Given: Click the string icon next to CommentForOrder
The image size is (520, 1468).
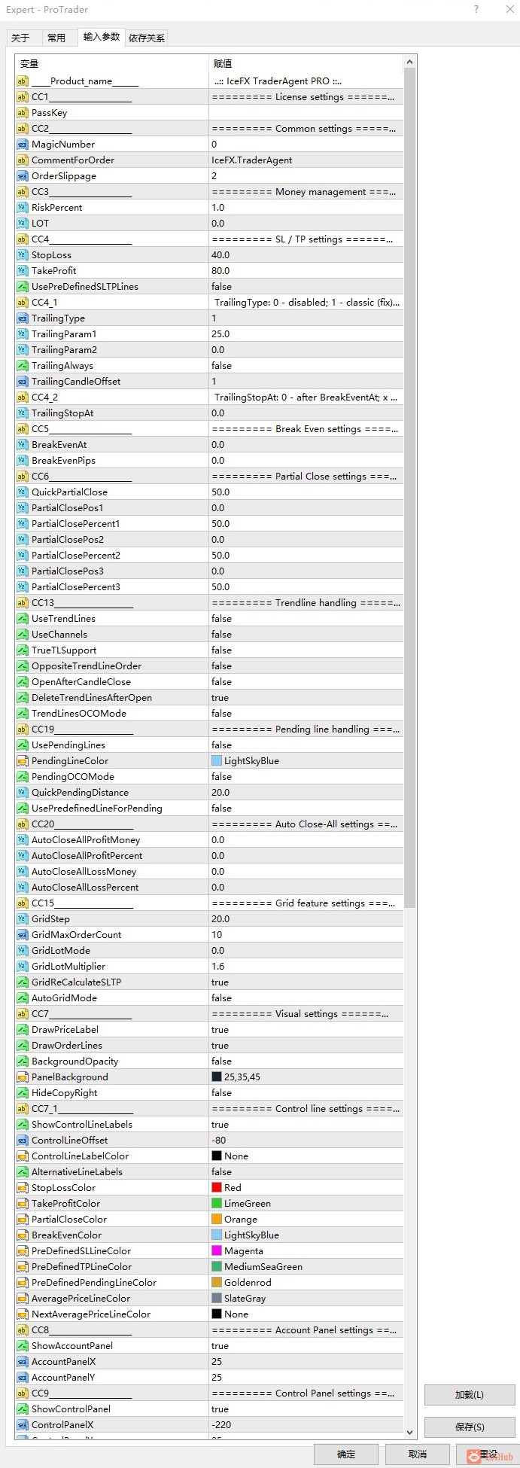Looking at the screenshot, I should point(22,160).
